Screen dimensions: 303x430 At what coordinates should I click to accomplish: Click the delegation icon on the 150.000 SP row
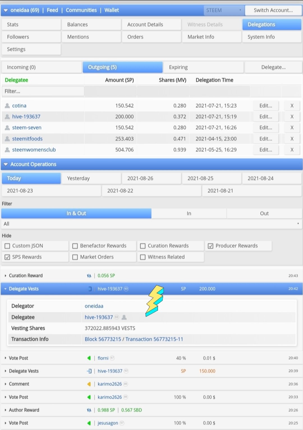pyautogui.click(x=89, y=371)
